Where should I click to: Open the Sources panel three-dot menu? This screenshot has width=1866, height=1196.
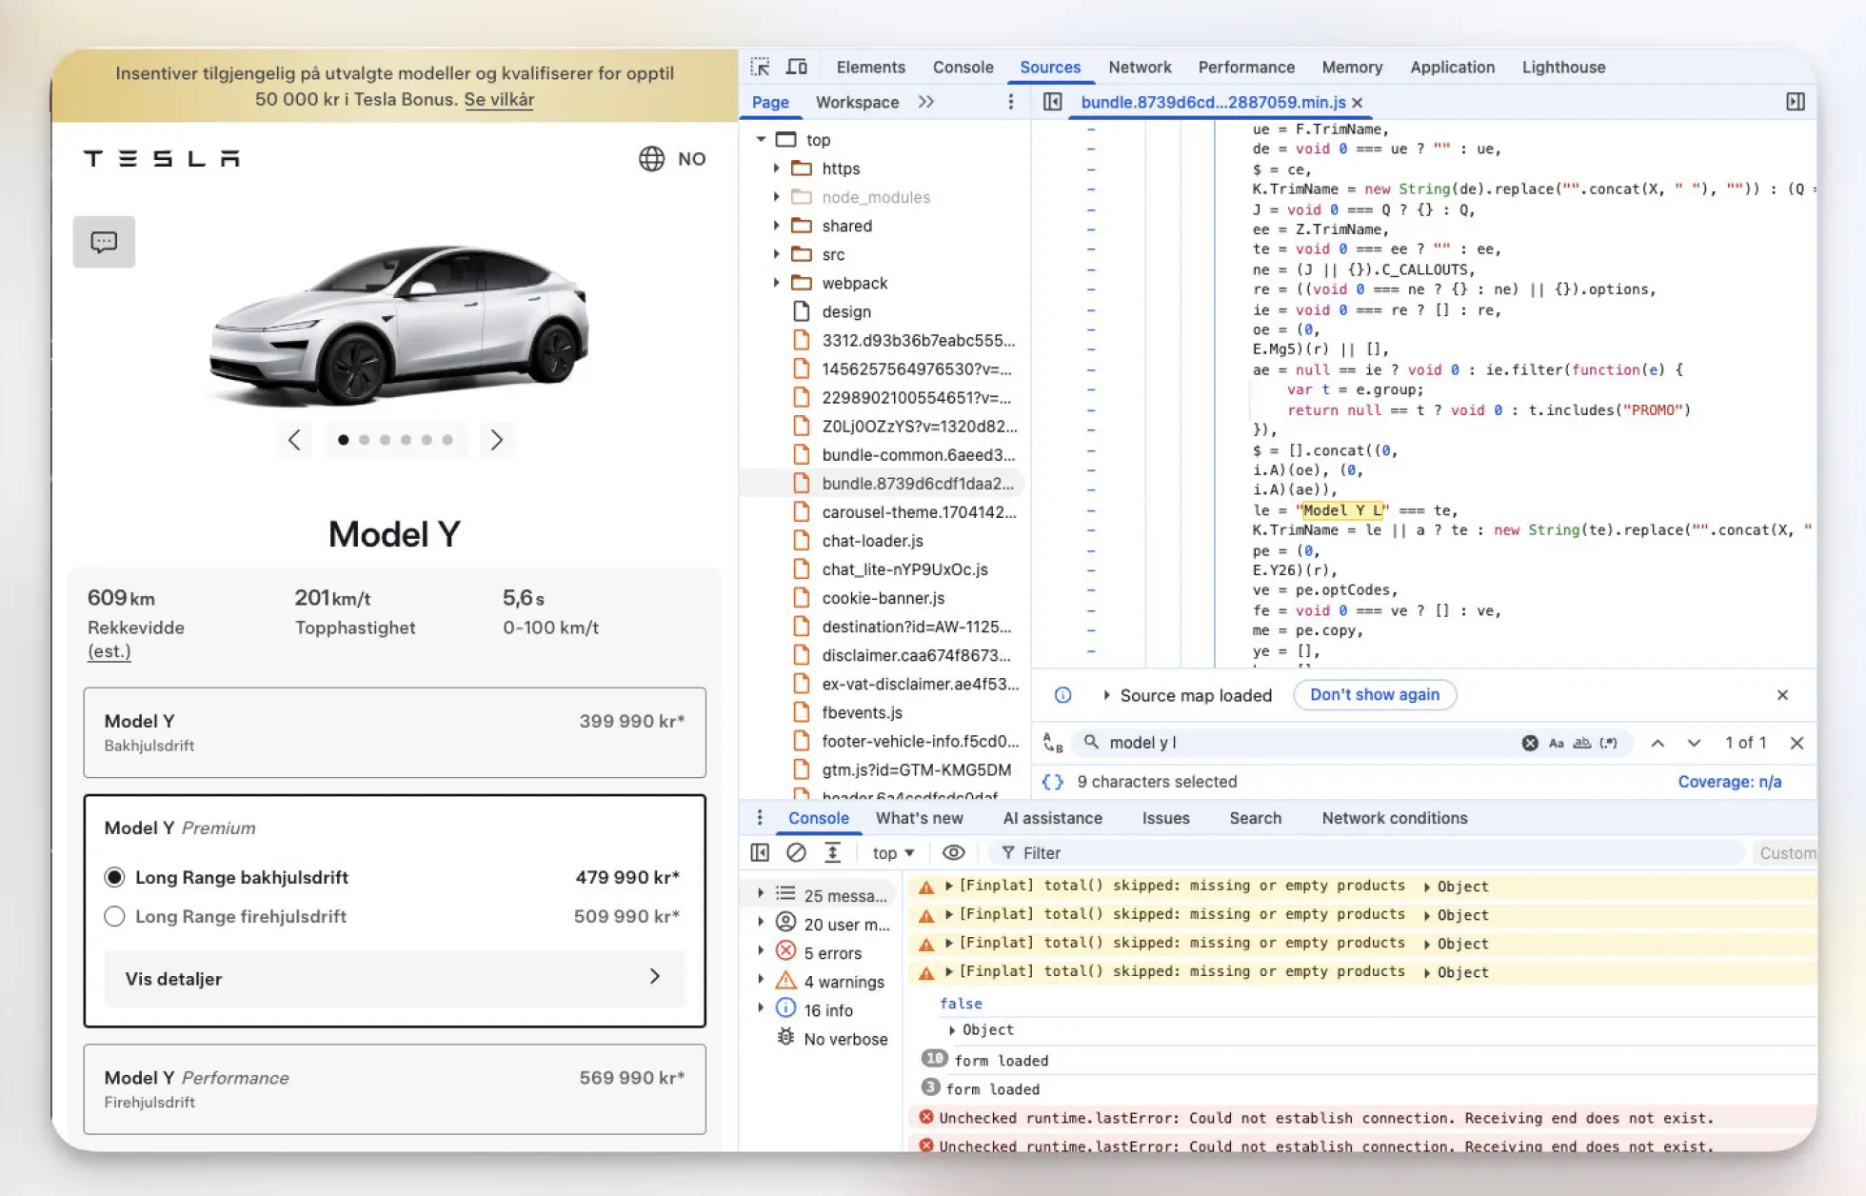click(1010, 102)
